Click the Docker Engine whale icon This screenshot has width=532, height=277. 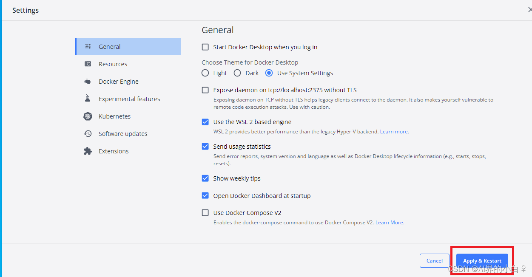click(88, 82)
